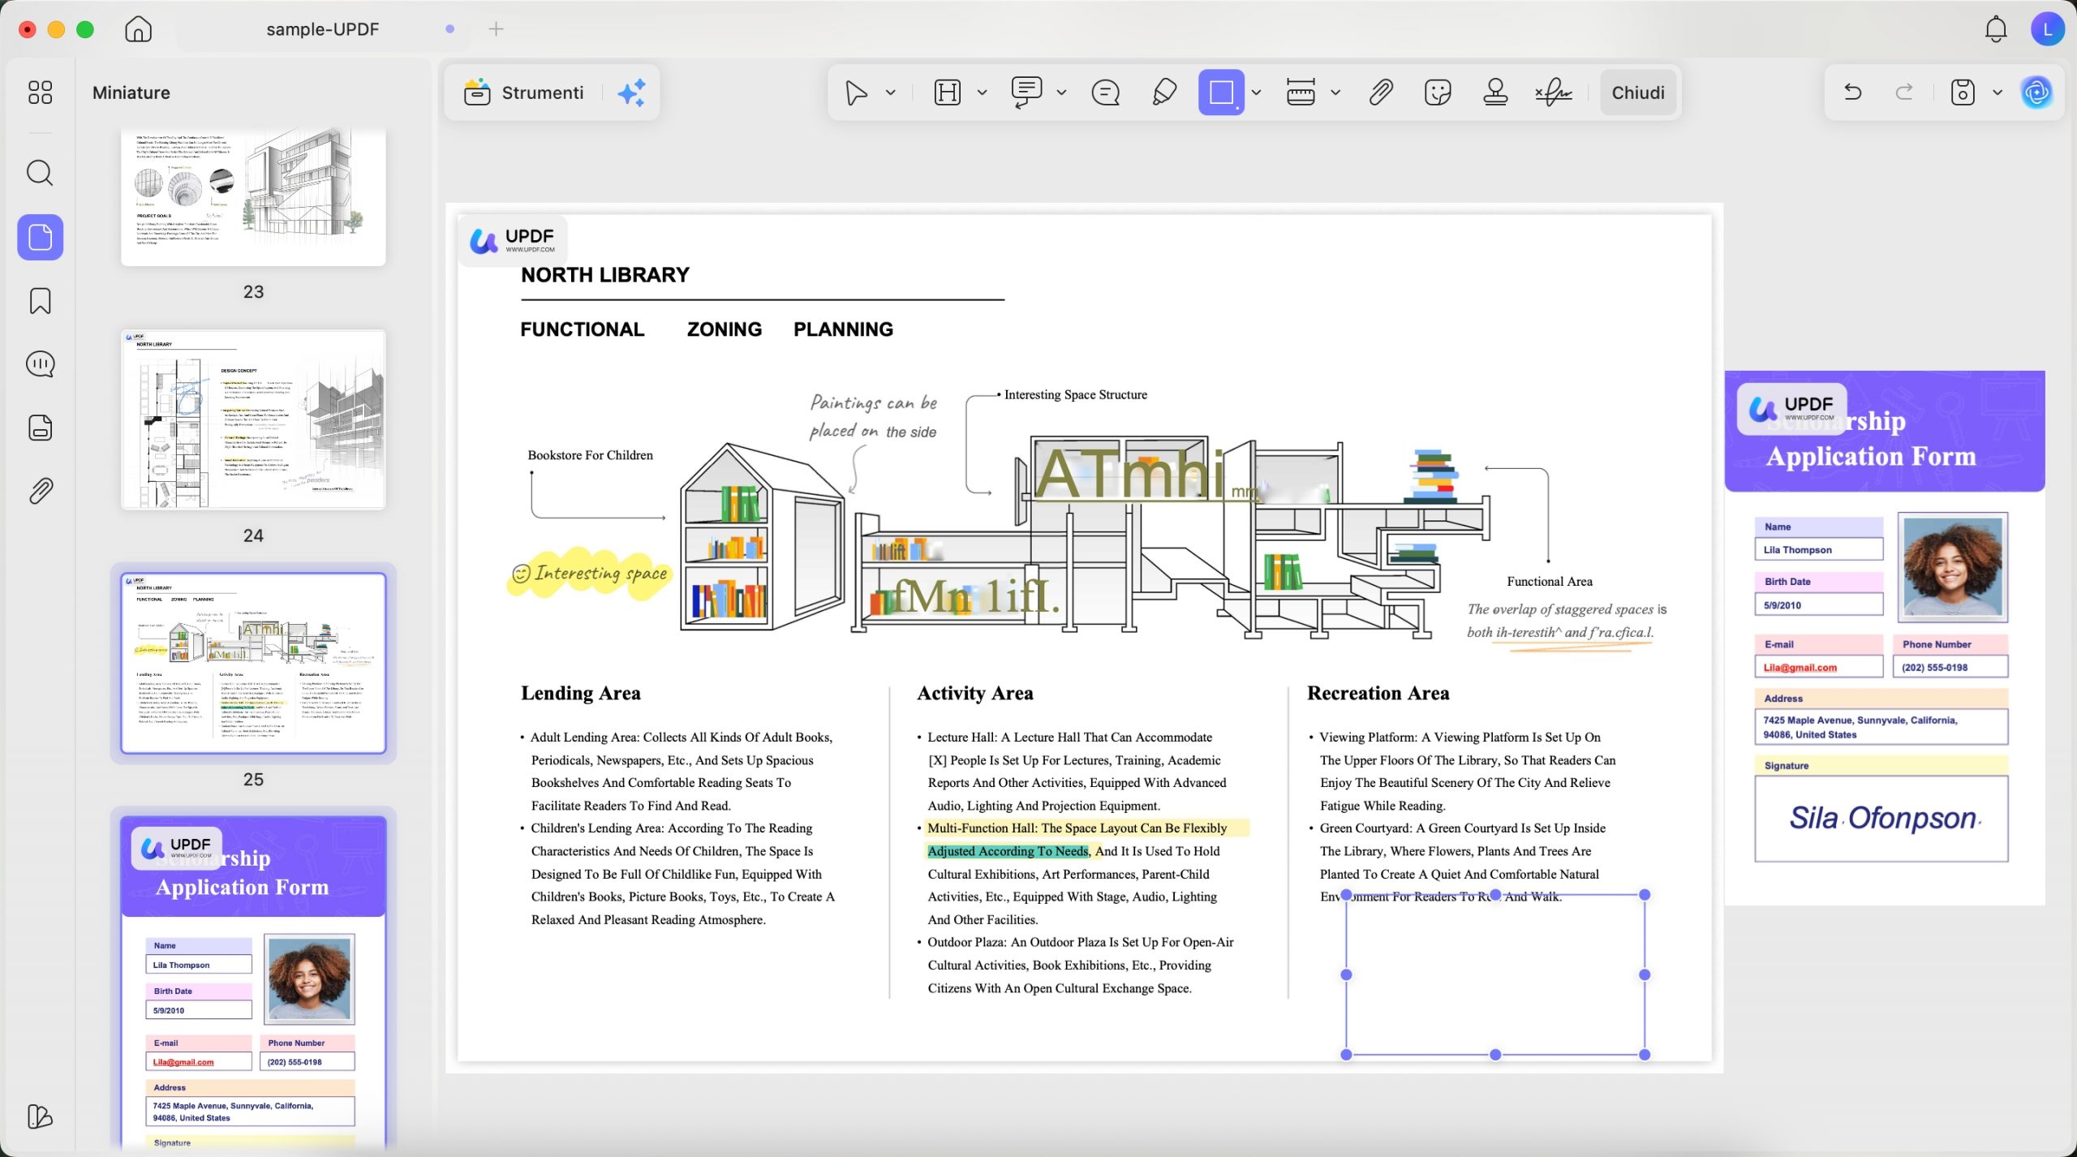The image size is (2077, 1157).
Task: Expand the rectangle shape options arrow
Action: click(1256, 92)
